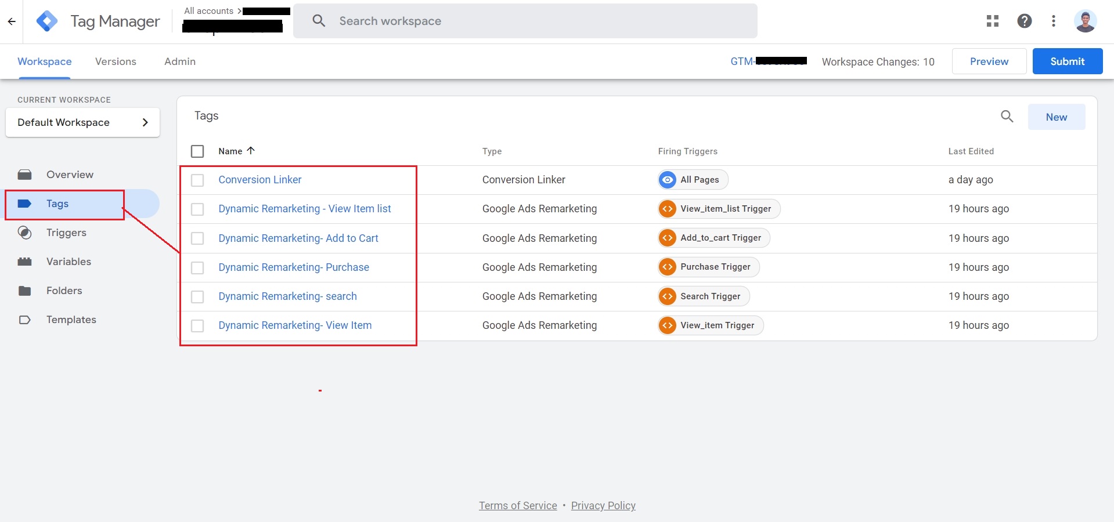
Task: Open Templates in the sidebar
Action: [x=71, y=320]
